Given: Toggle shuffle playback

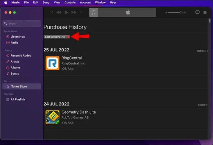Looking at the screenshot, I should click(x=52, y=12).
